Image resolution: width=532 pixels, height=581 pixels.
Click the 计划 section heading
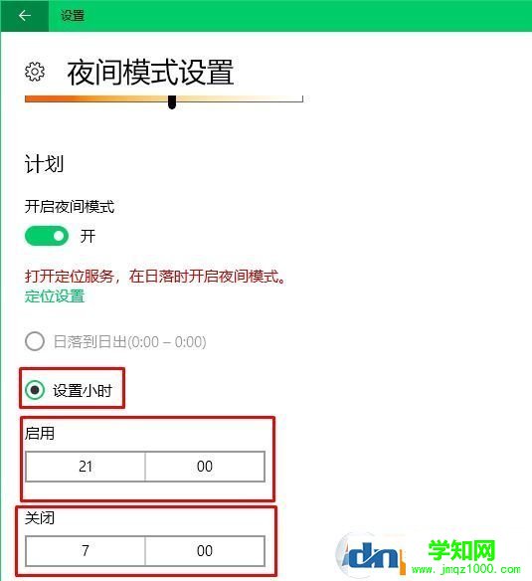point(44,163)
